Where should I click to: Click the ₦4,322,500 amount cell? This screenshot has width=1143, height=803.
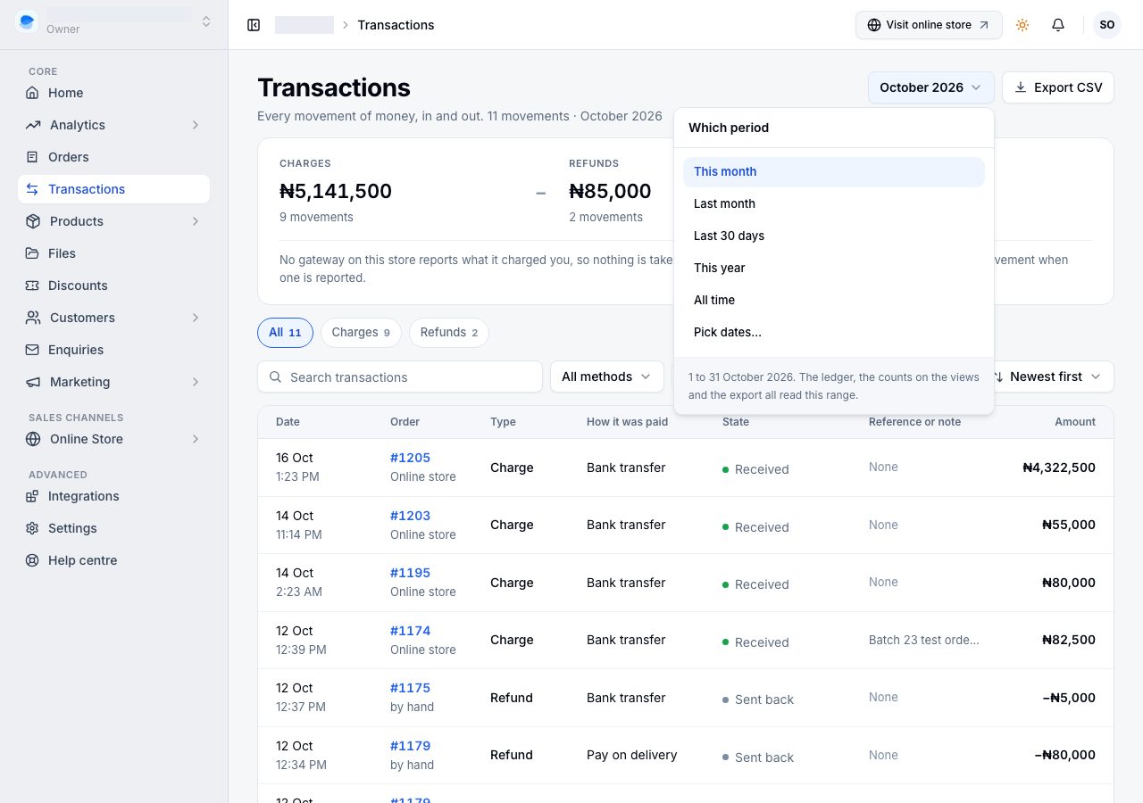[x=1059, y=468]
